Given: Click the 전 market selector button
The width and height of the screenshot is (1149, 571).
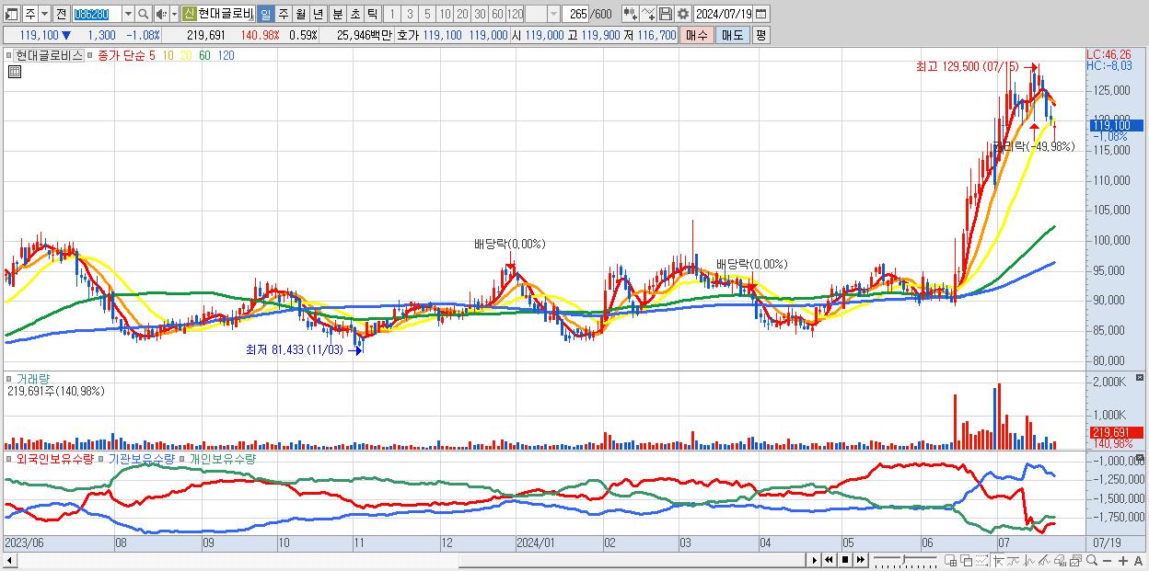Looking at the screenshot, I should [x=61, y=15].
